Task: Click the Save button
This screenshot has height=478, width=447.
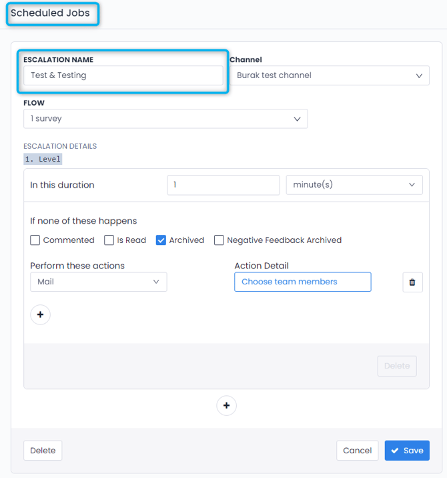Action: tap(407, 451)
